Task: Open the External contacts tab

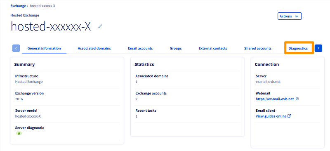Action: coord(213,48)
